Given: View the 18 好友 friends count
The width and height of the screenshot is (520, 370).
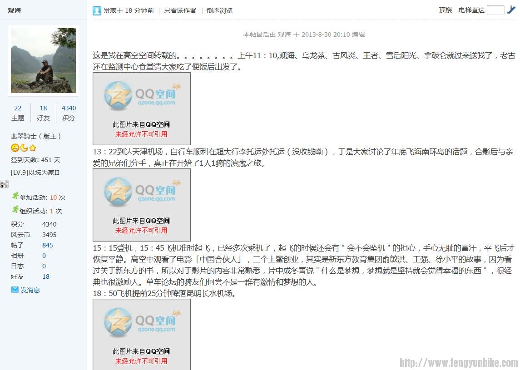Looking at the screenshot, I should (43, 108).
